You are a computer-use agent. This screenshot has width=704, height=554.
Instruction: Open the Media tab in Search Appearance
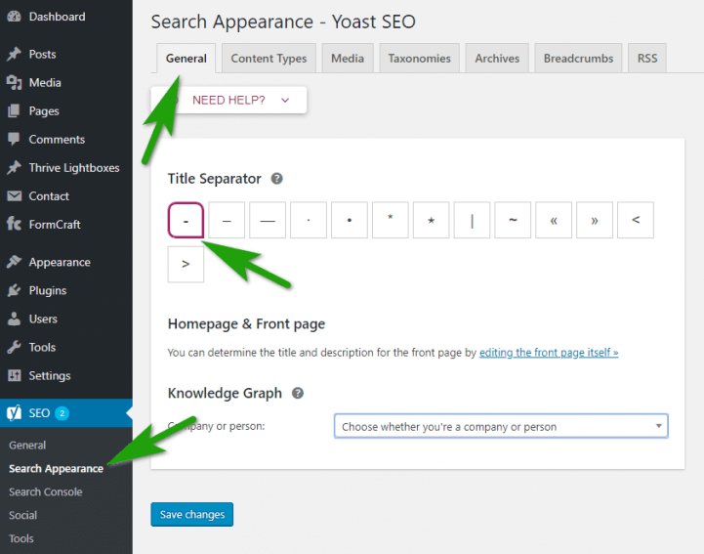(348, 59)
